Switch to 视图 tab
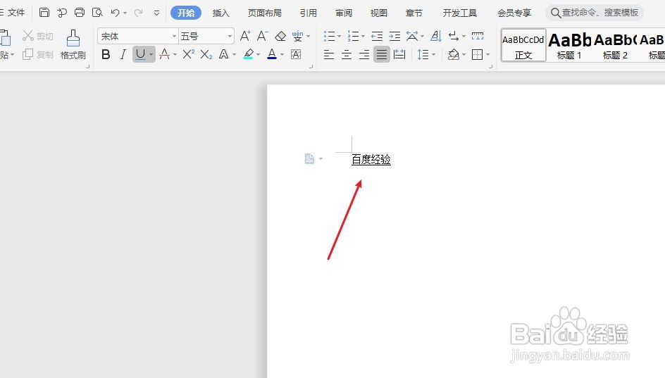 click(x=379, y=13)
